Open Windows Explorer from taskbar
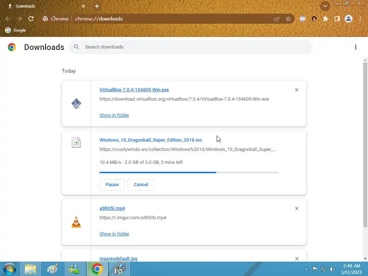The height and width of the screenshot is (276, 368). [31, 269]
